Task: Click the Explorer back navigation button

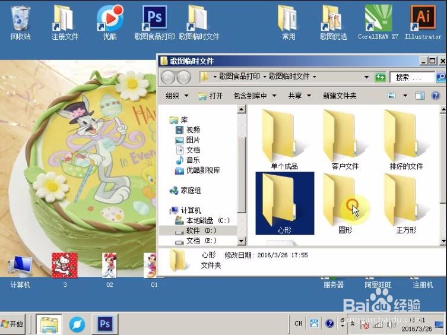Action: point(168,77)
